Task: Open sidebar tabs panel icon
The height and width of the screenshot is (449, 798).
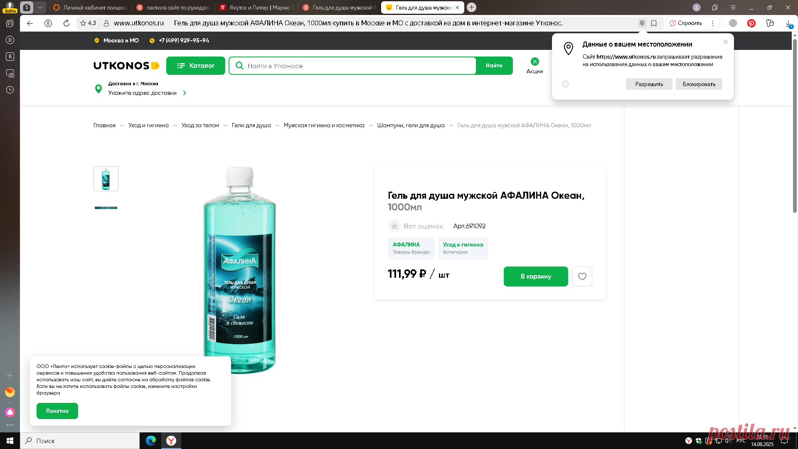Action: tap(10, 23)
